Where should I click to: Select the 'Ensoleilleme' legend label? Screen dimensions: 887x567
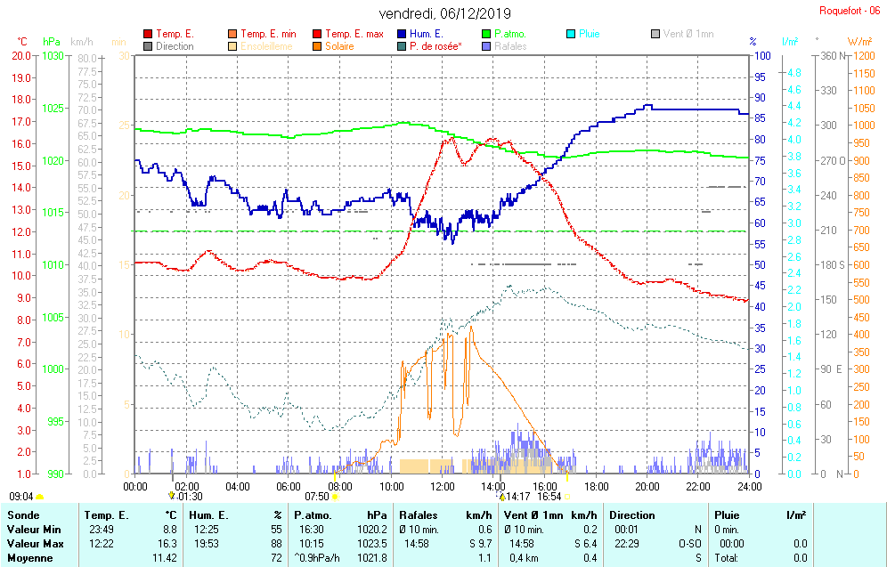[x=266, y=46]
